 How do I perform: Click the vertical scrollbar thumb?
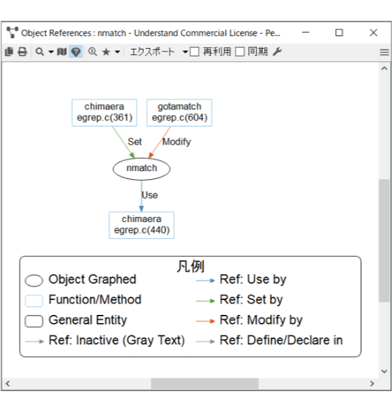(x=385, y=240)
